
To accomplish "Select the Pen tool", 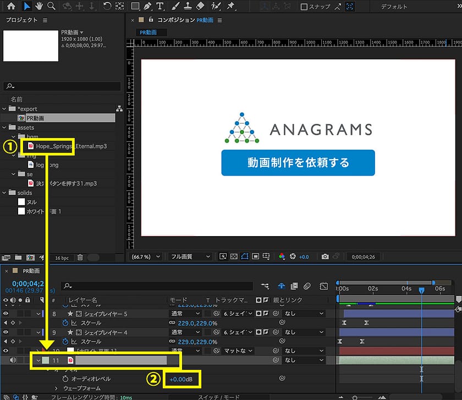I will [147, 7].
